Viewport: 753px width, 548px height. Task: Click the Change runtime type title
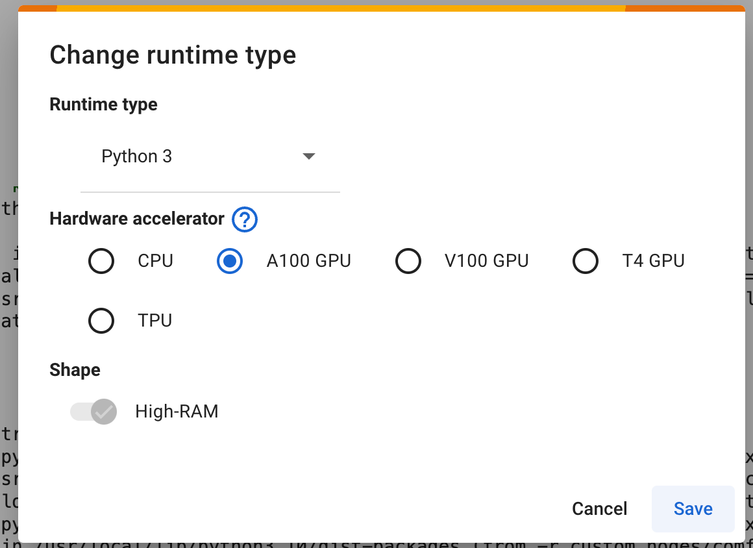tap(173, 55)
